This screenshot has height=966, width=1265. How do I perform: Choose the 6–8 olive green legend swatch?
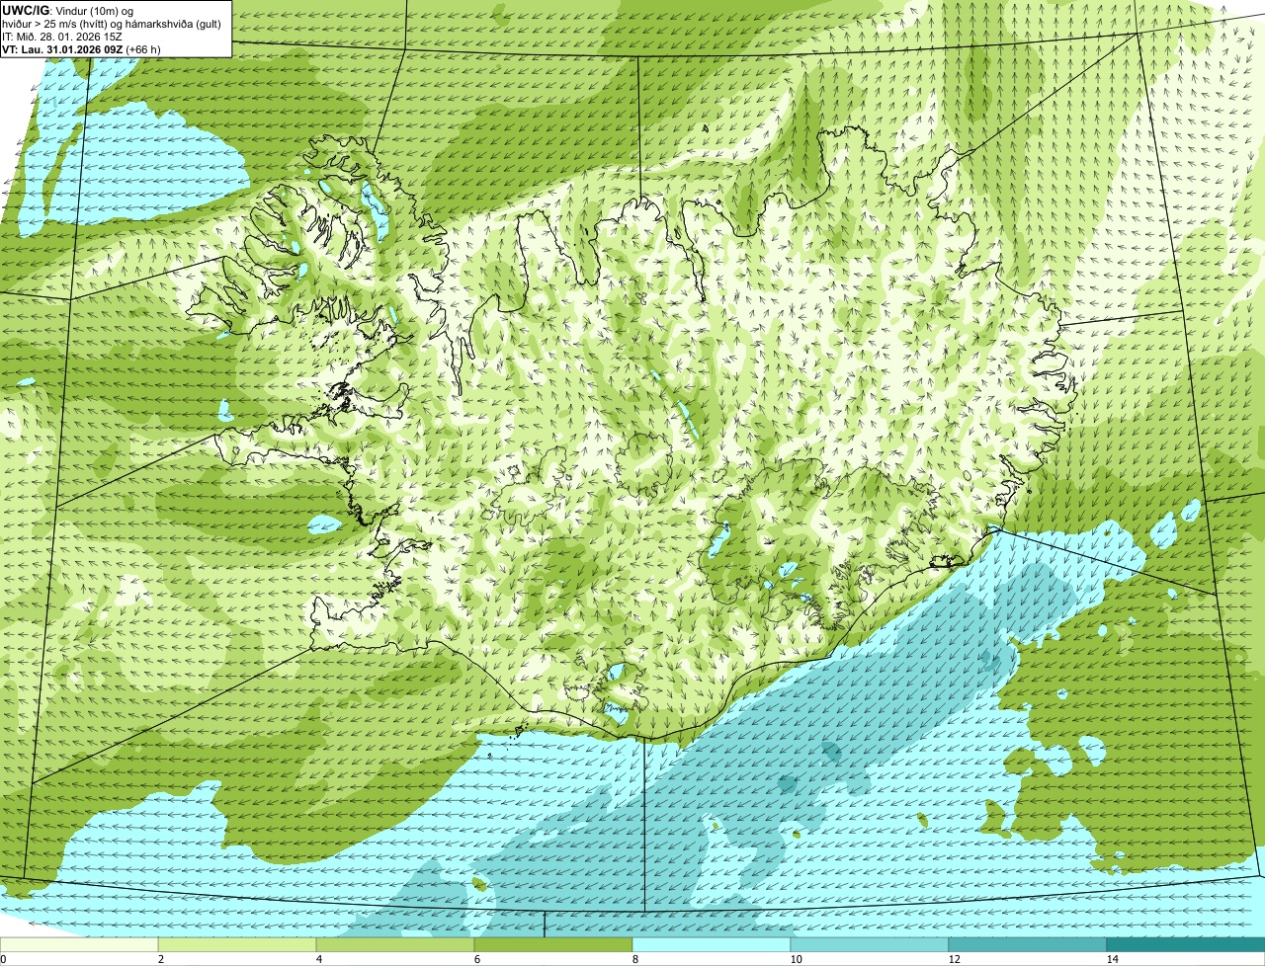coord(553,945)
